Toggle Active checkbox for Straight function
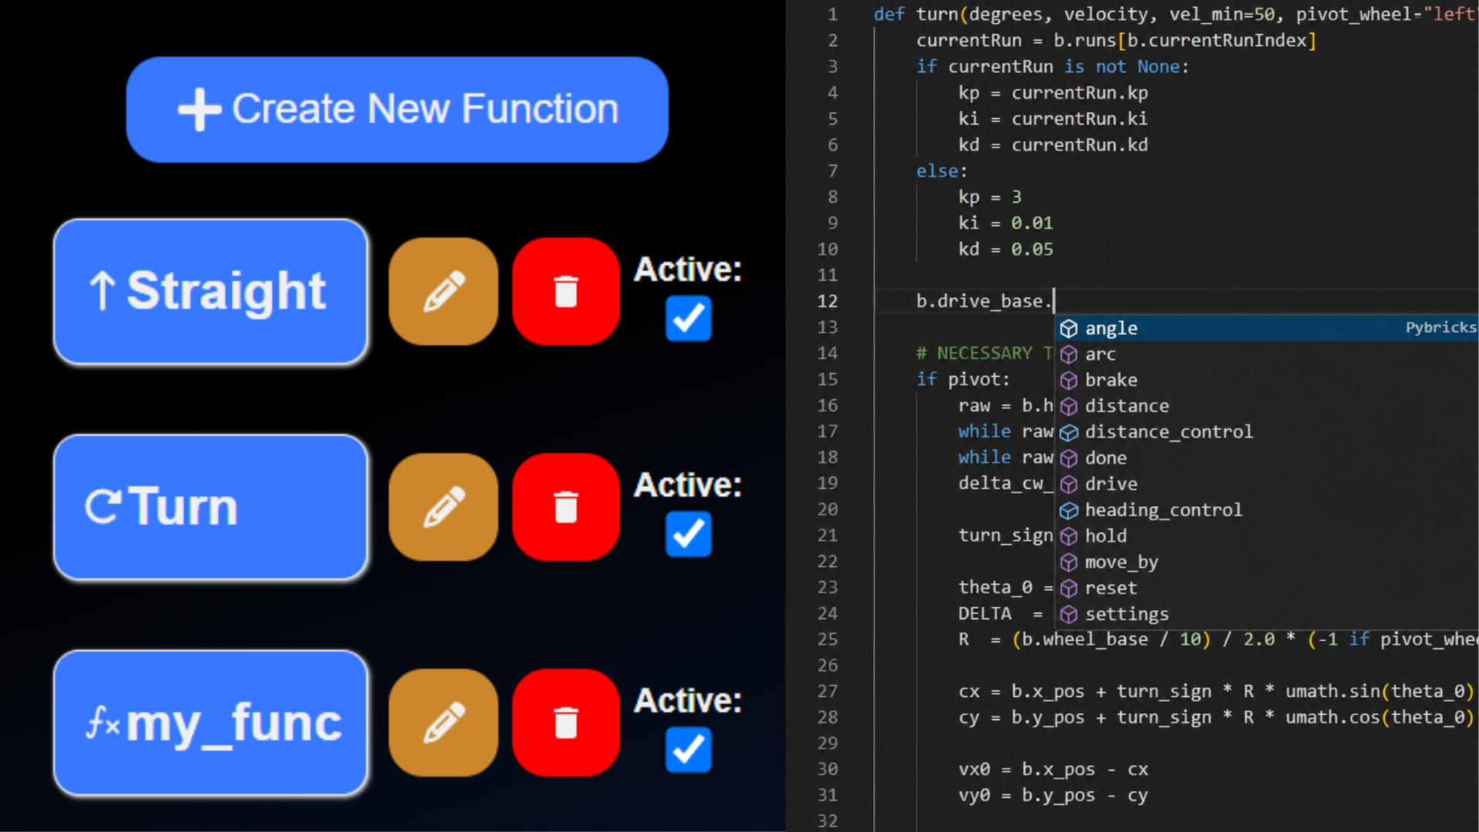The height and width of the screenshot is (832, 1479). coord(688,318)
